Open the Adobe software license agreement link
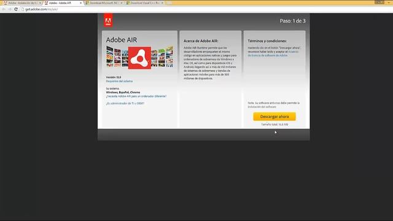The width and height of the screenshot is (393, 221). tap(273, 53)
